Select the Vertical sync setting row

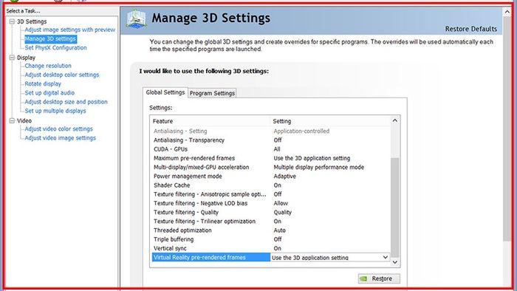pyautogui.click(x=271, y=248)
